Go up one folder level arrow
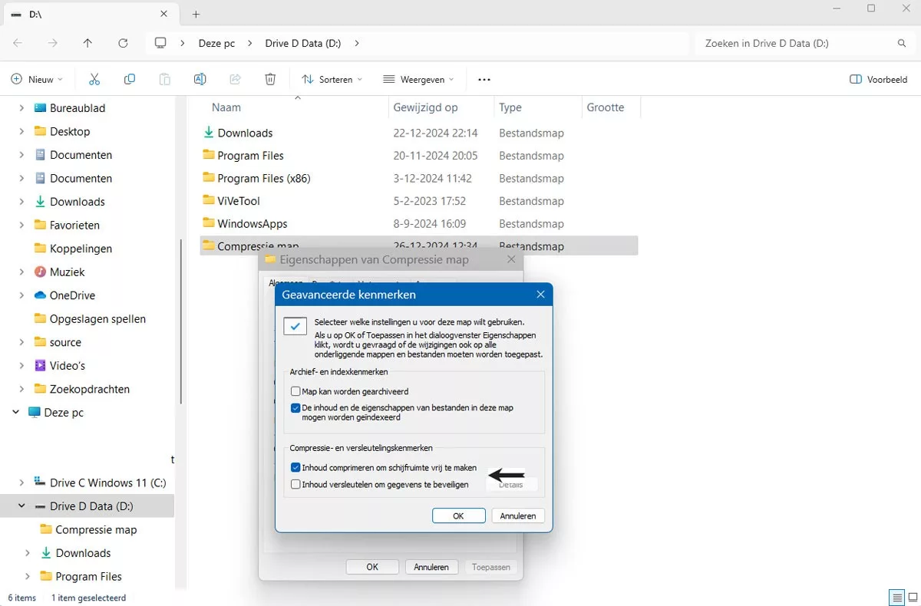 click(87, 43)
